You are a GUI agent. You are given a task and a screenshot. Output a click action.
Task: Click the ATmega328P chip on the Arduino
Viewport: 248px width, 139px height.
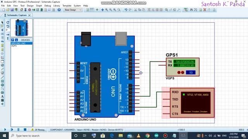click(95, 88)
